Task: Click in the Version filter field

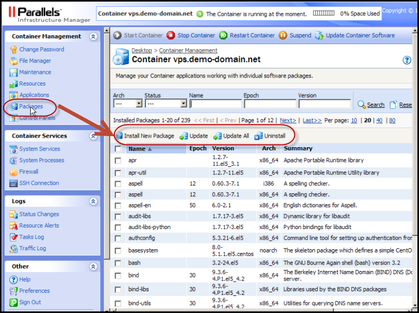Action: (325, 104)
